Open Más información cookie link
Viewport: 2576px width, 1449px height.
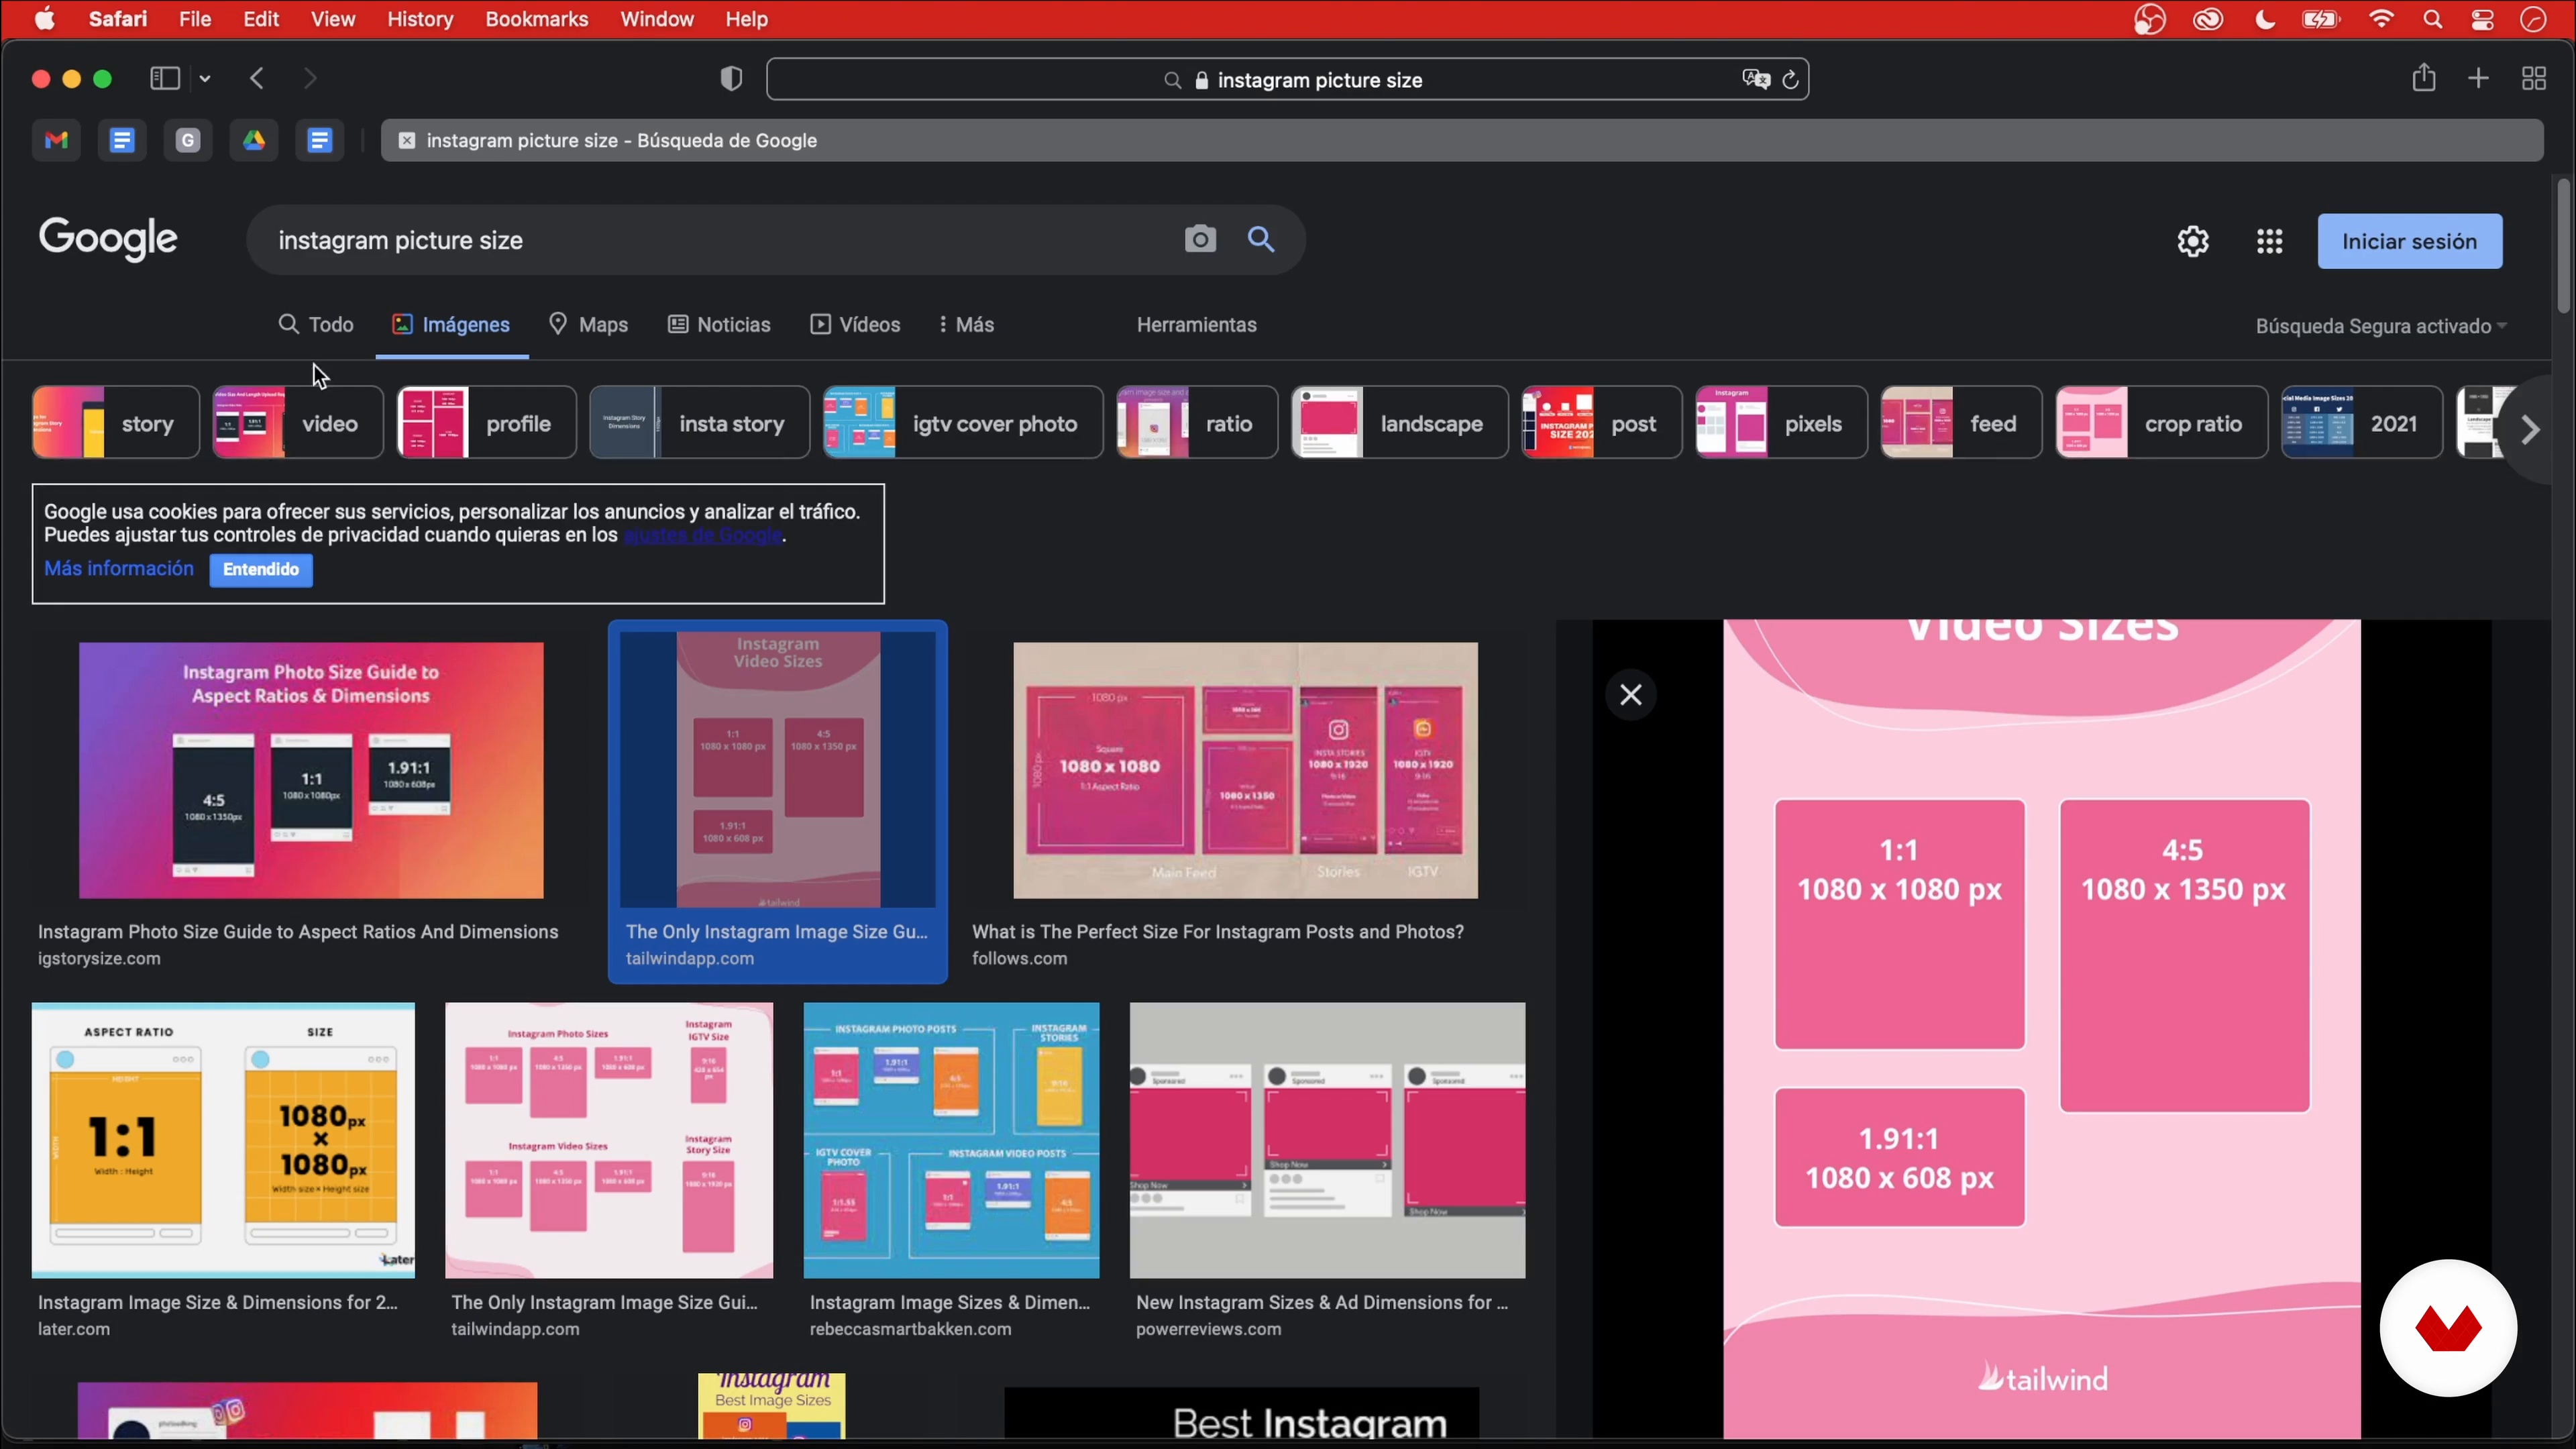(x=119, y=569)
